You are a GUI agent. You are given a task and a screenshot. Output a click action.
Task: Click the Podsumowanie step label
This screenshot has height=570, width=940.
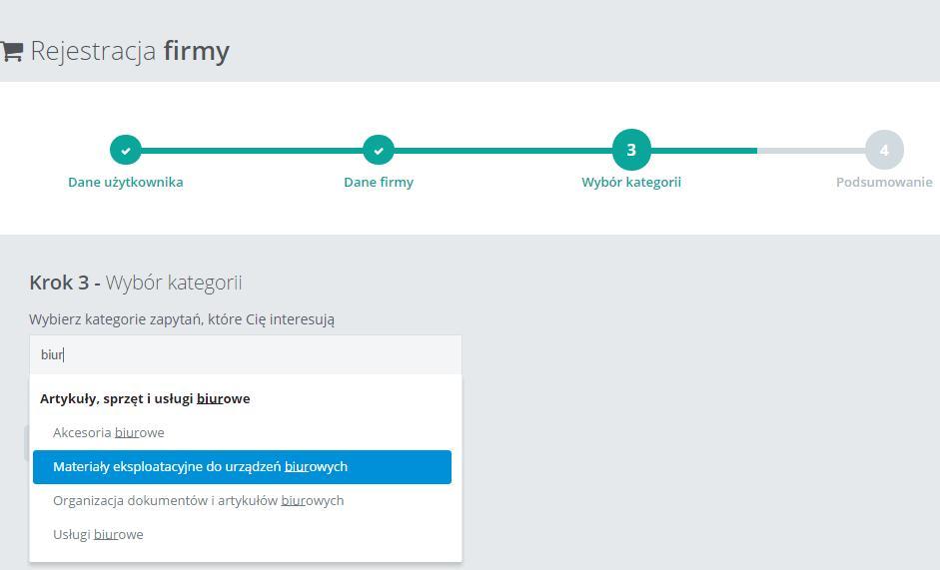(884, 183)
